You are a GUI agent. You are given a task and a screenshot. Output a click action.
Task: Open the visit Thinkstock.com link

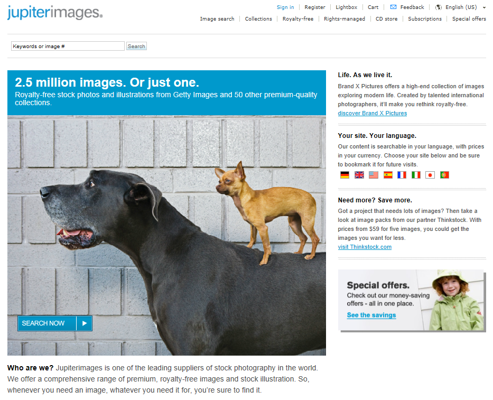coord(365,247)
